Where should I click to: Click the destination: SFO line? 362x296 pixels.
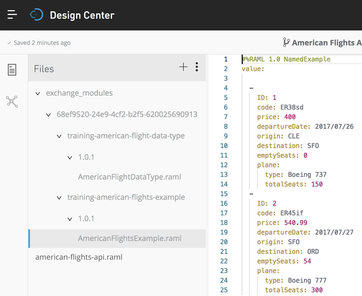288,146
